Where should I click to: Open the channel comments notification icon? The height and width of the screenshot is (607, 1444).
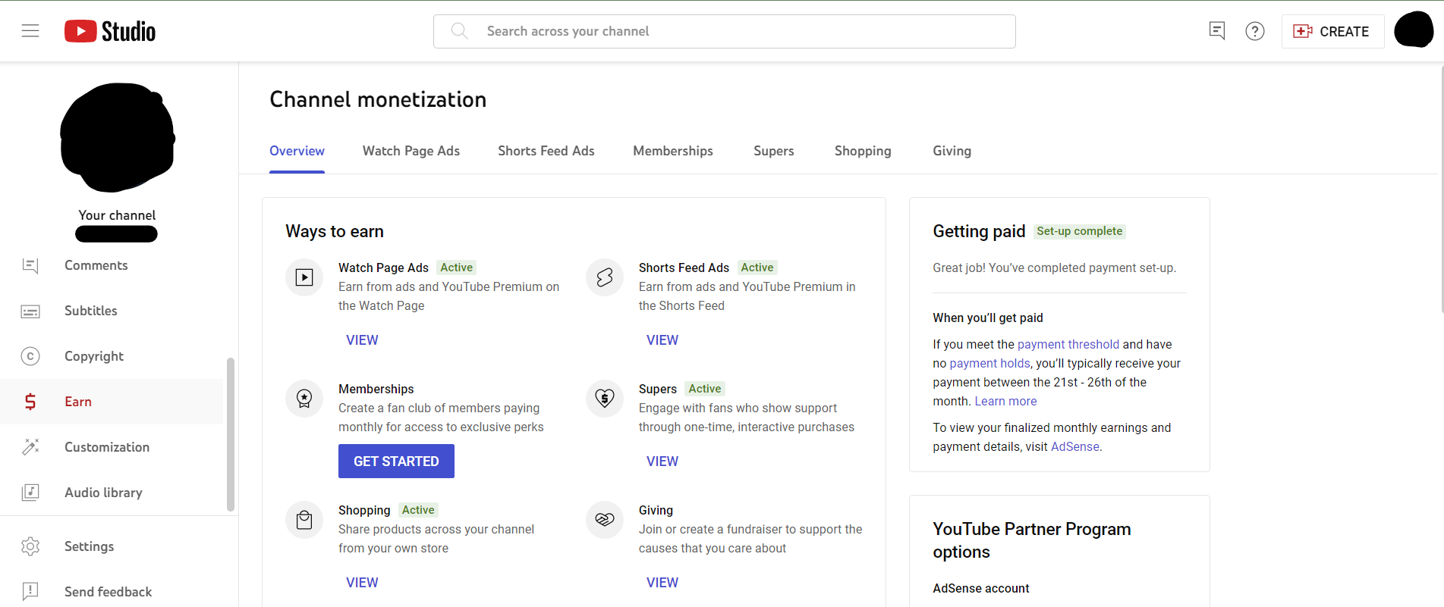(x=1217, y=31)
